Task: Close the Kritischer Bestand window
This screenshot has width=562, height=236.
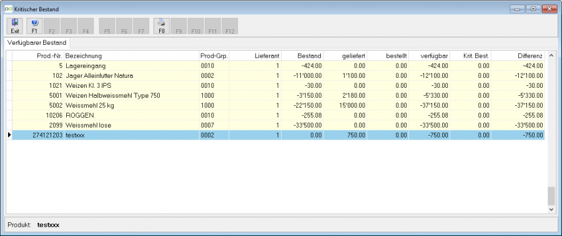Action: click(549, 9)
